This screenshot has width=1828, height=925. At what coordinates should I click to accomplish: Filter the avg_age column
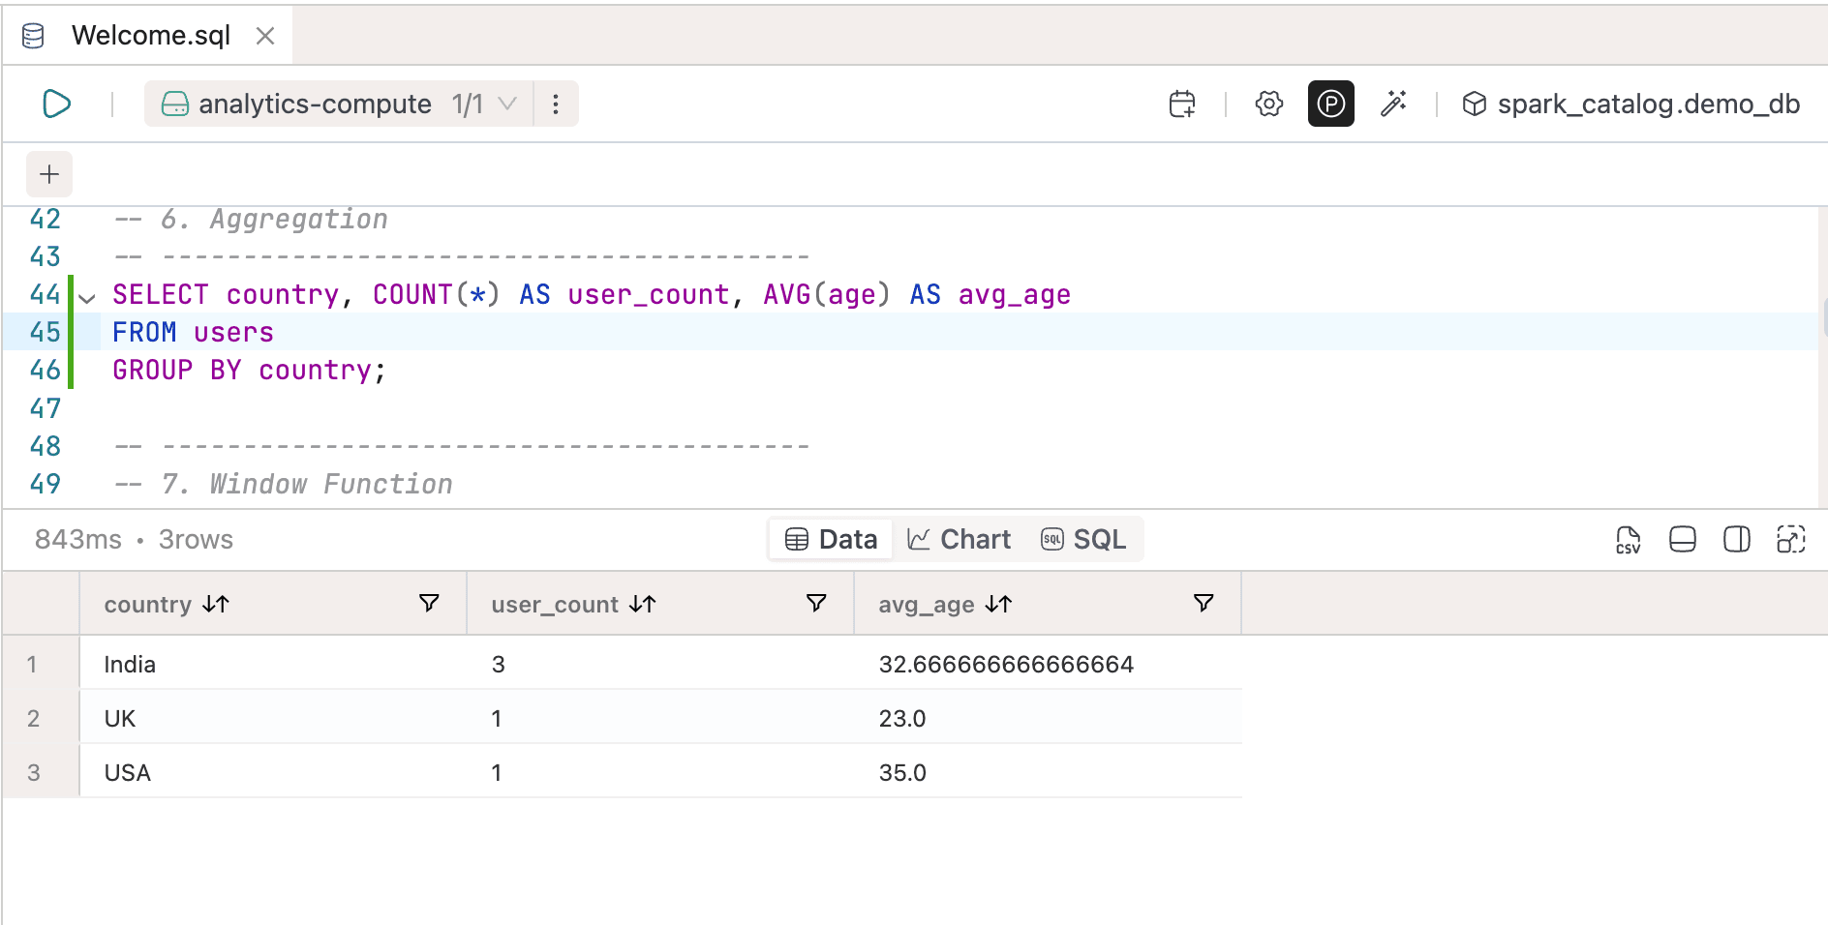pos(1203,604)
